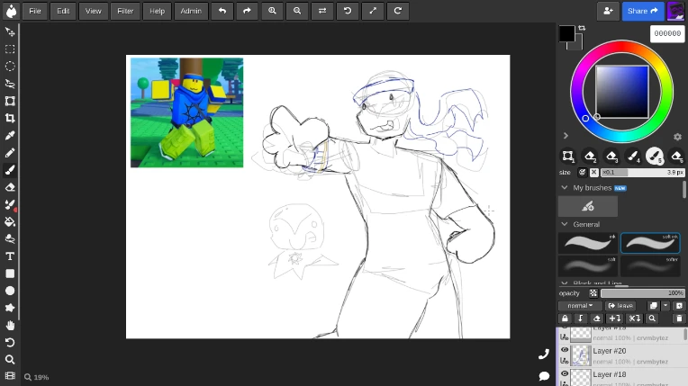Open the zoom level 19% control
688x386 pixels.
click(36, 377)
